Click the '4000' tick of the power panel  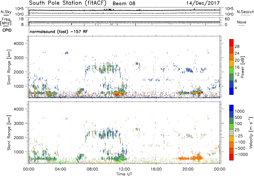point(18,44)
